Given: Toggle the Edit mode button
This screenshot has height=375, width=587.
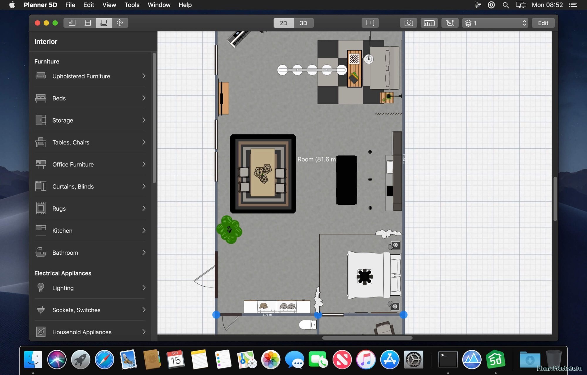Looking at the screenshot, I should coord(543,23).
